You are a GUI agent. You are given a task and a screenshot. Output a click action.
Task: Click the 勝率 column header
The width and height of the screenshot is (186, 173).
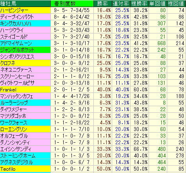point(102,3)
